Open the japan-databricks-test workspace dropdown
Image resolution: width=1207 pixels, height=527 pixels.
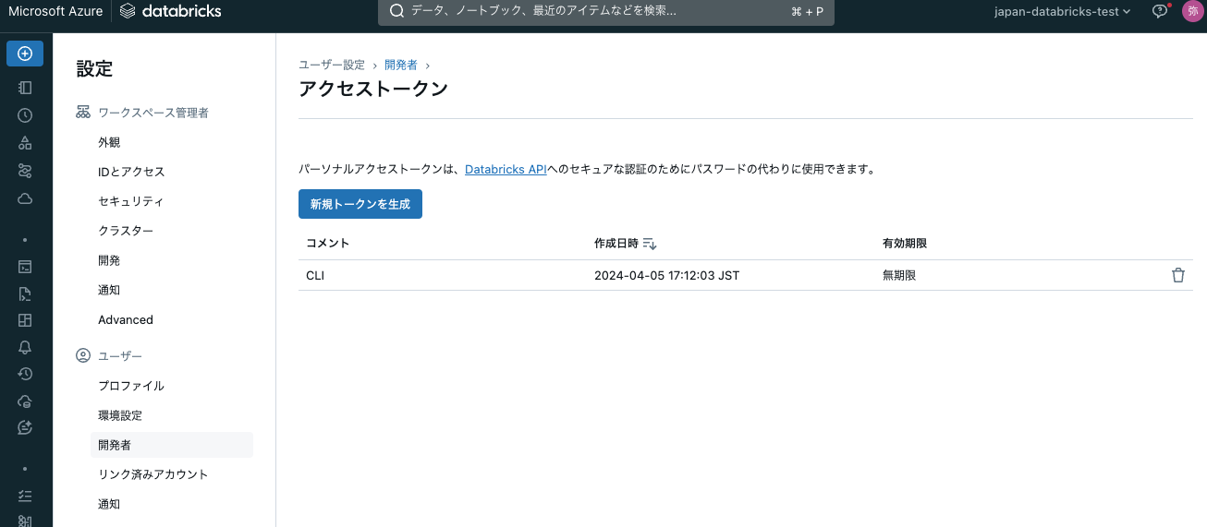tap(1062, 11)
